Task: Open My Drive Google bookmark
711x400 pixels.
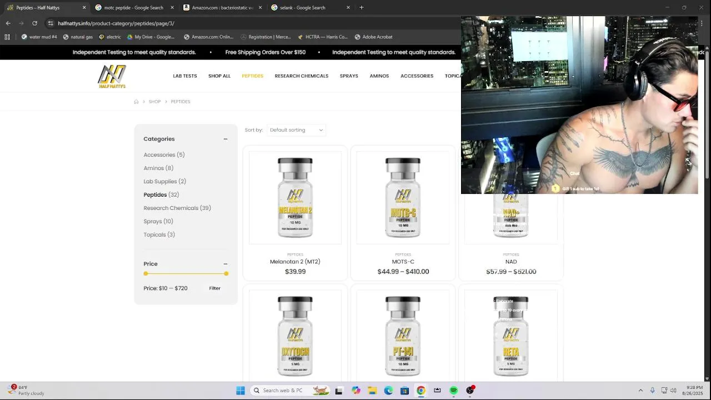Action: [151, 37]
